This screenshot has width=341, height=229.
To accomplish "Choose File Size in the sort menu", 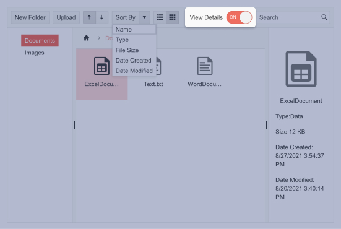I will coord(134,50).
